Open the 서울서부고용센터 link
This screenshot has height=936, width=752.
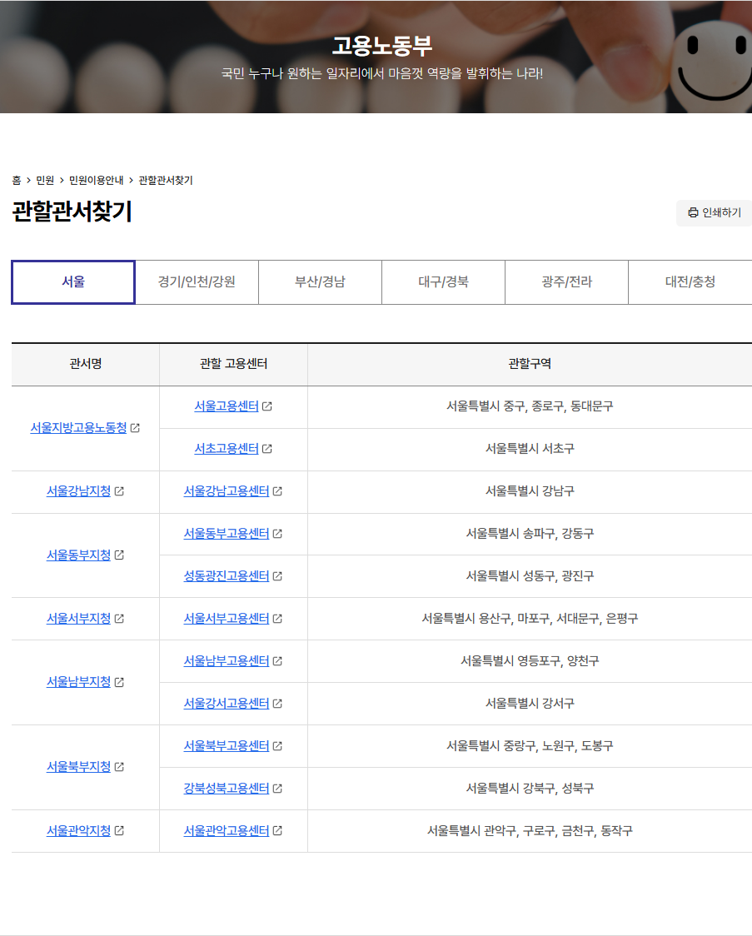(227, 619)
